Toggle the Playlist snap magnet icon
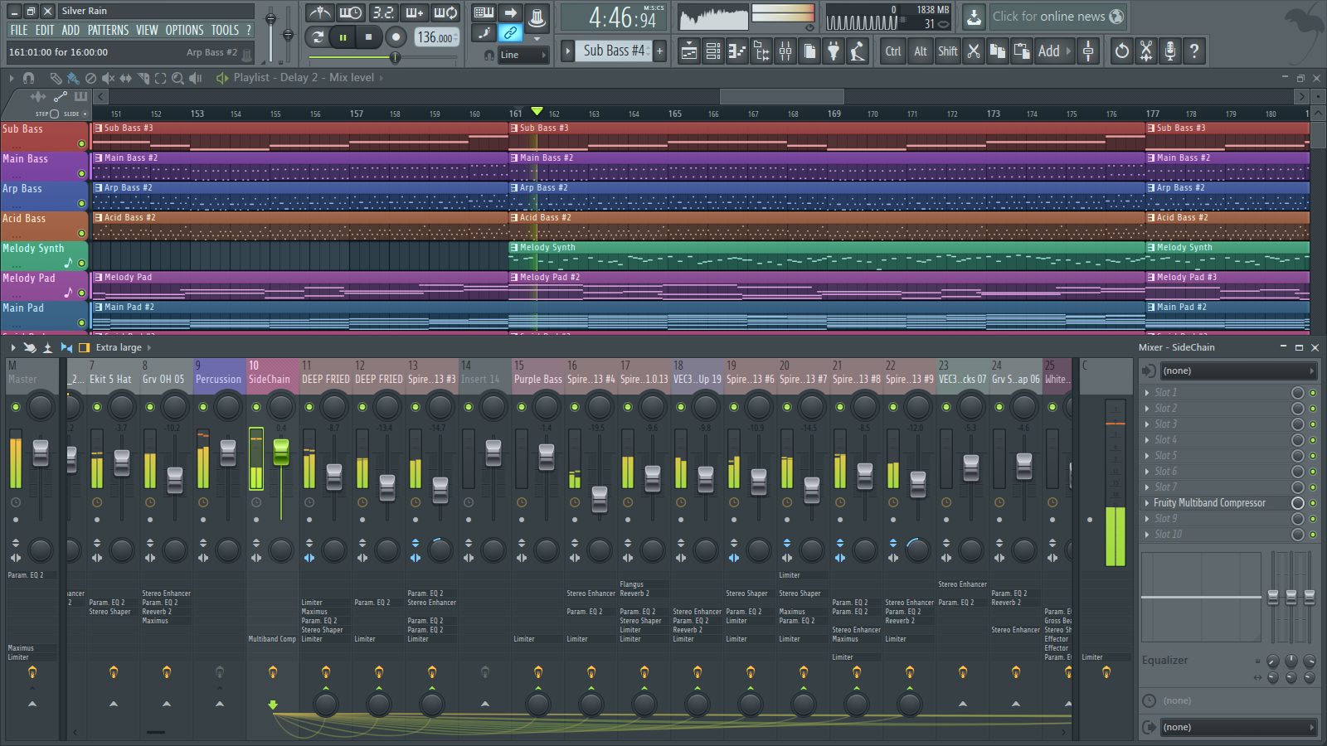Screen dimensions: 1327x746 pyautogui.click(x=28, y=78)
